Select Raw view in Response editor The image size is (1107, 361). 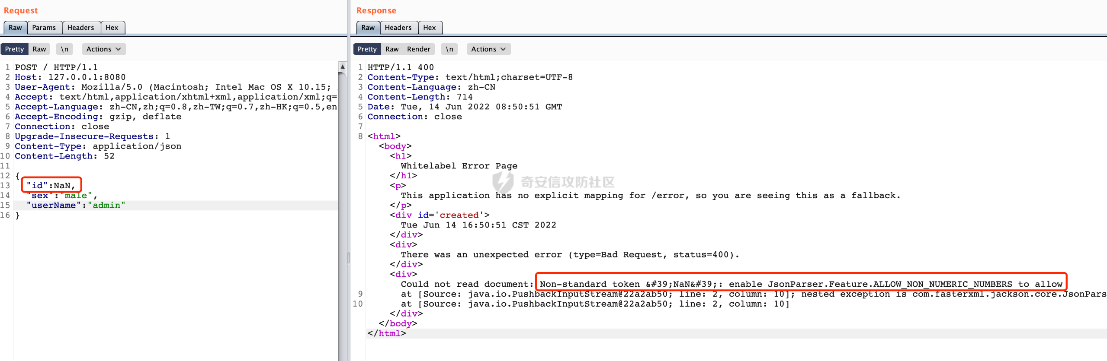tap(392, 49)
